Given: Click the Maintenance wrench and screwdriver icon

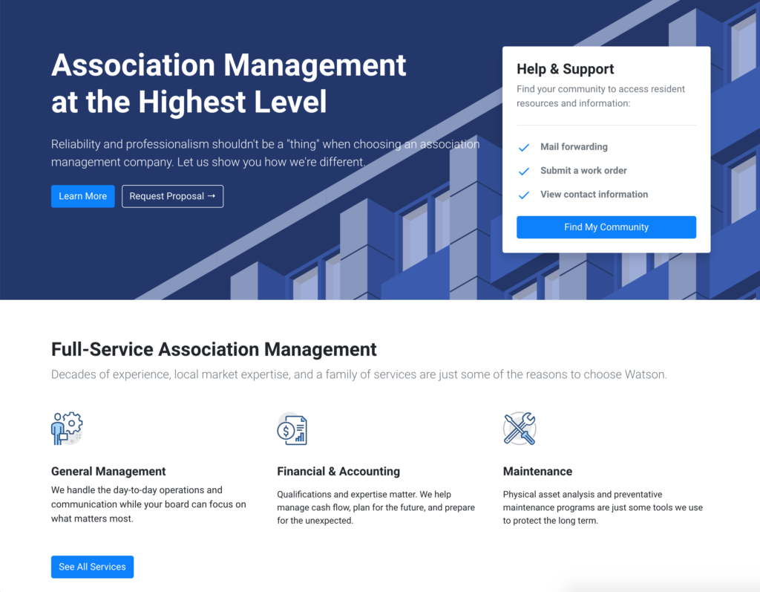Looking at the screenshot, I should [x=520, y=429].
